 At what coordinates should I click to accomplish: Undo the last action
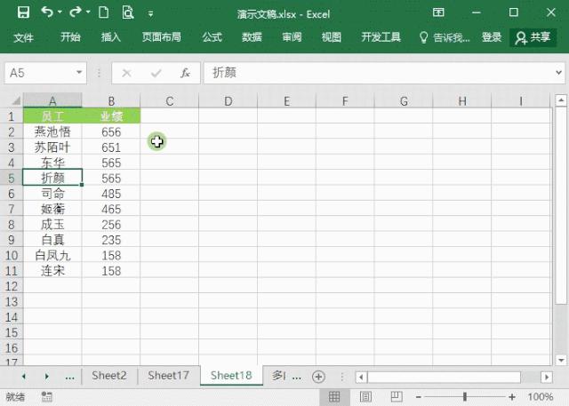[47, 12]
